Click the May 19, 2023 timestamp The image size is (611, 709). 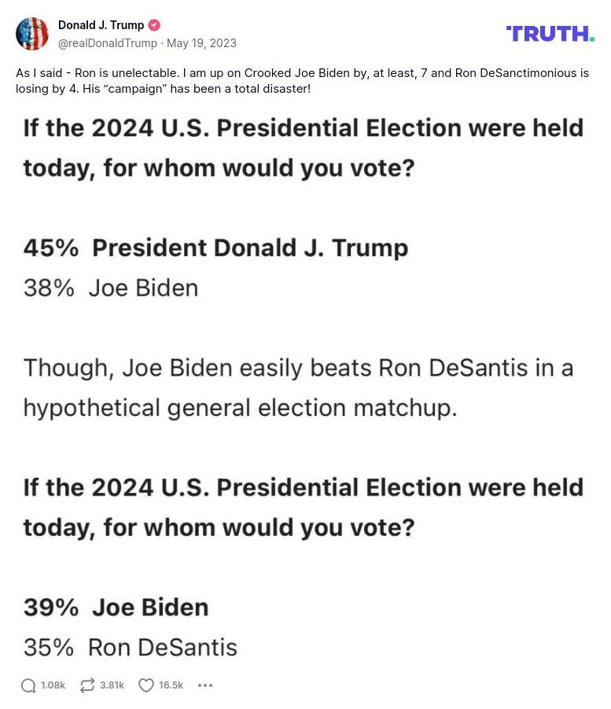point(201,43)
